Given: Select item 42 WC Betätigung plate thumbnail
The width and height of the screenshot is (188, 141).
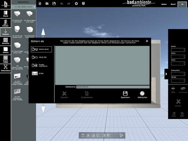Looking at the screenshot, I should click(x=17, y=76).
